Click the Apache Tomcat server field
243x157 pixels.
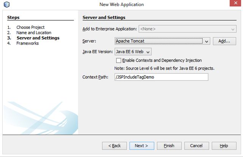[159, 41]
